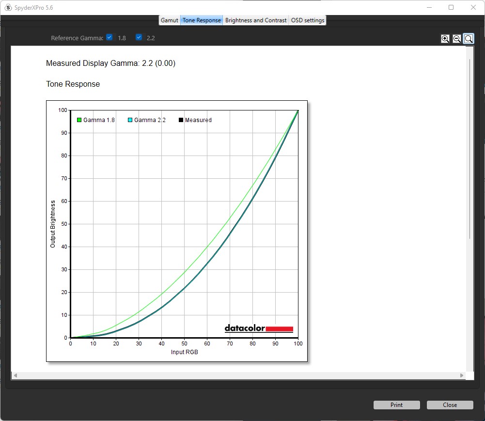Click the datacolor logo on the chart

(259, 328)
